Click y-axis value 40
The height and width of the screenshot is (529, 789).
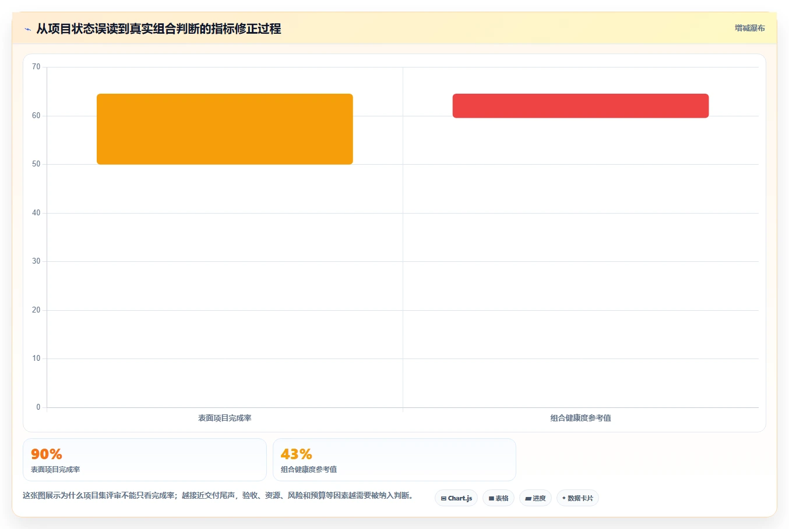point(36,213)
